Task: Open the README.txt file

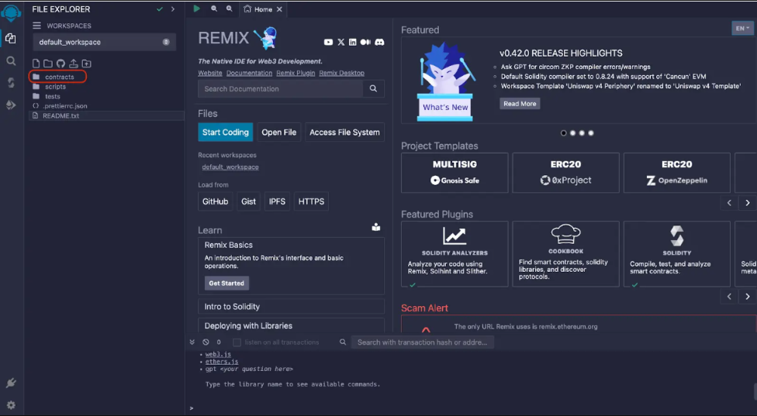Action: click(x=107, y=115)
